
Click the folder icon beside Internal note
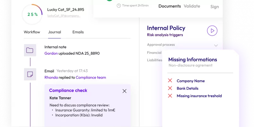point(30,50)
